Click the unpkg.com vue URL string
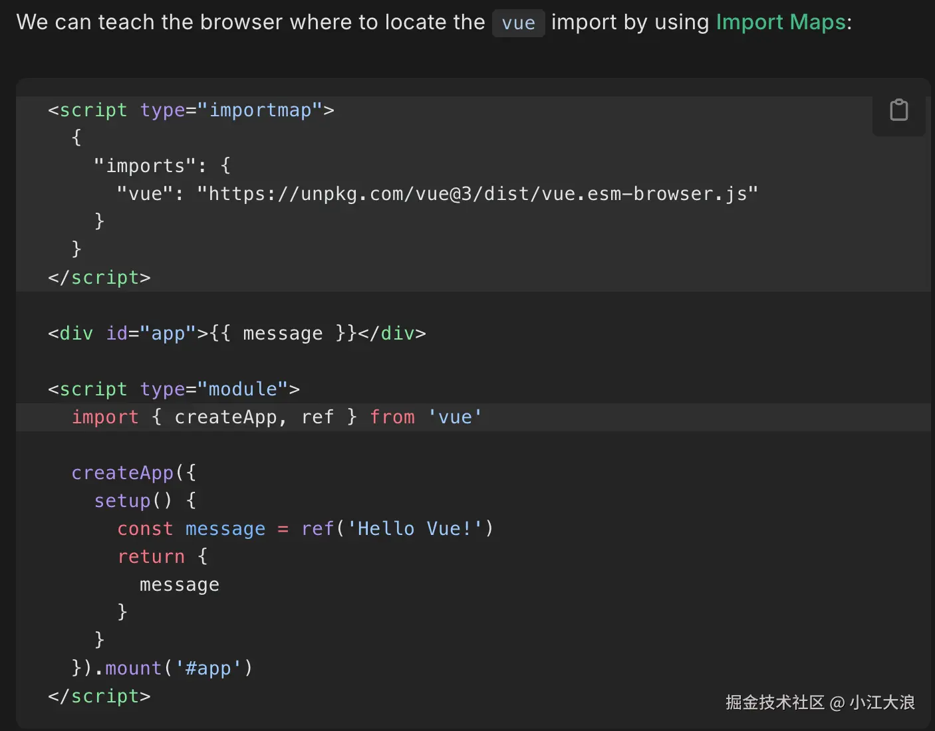The height and width of the screenshot is (731, 935). pos(477,194)
